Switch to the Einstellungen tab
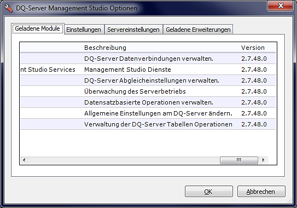This screenshot has width=297, height=208. [x=84, y=30]
